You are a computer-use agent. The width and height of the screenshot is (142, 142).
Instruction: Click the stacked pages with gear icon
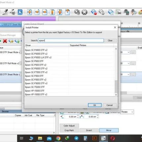click(x=101, y=12)
